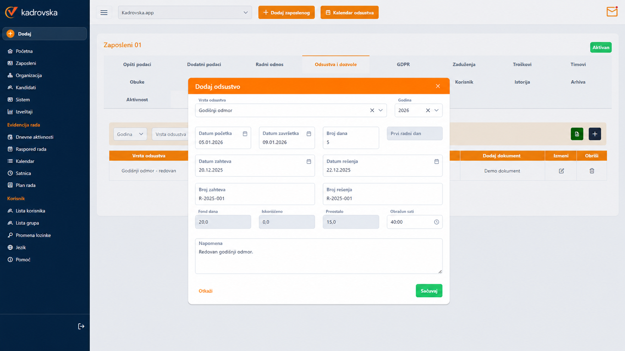Open the mail notifications envelope icon
The image size is (625, 351).
point(612,12)
